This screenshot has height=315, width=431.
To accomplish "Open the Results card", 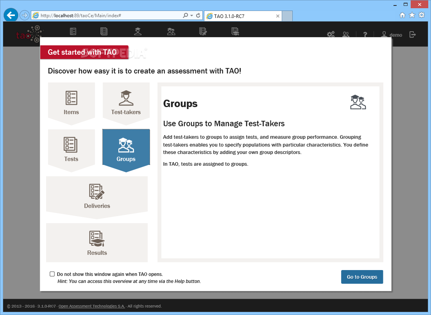I will tap(97, 243).
